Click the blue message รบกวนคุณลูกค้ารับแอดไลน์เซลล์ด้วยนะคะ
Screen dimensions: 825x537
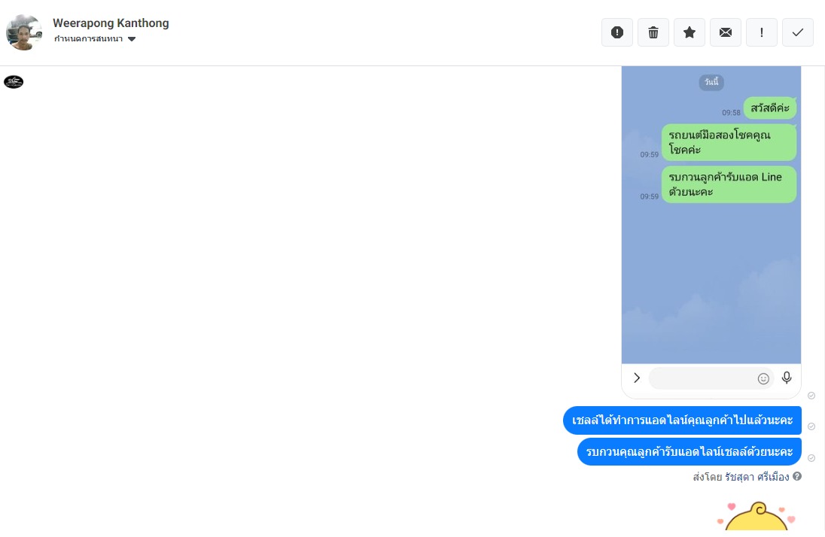pos(690,452)
